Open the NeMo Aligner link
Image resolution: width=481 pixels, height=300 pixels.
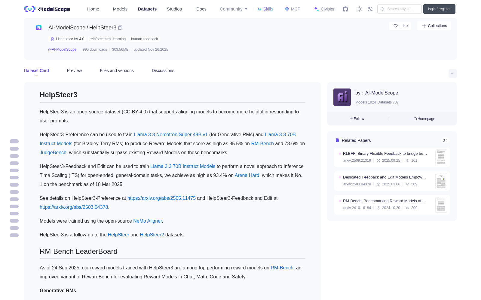coord(148,221)
